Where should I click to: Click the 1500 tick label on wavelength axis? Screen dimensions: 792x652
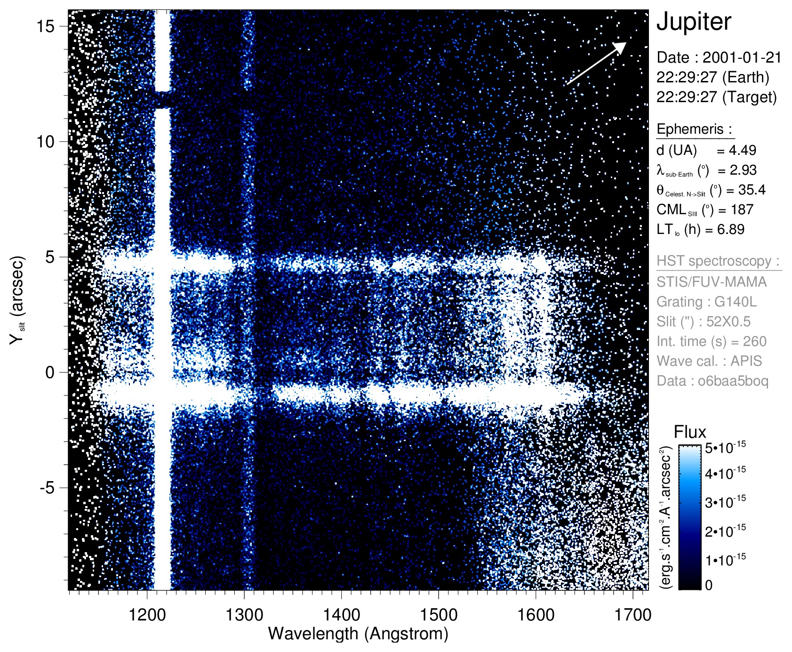click(438, 615)
